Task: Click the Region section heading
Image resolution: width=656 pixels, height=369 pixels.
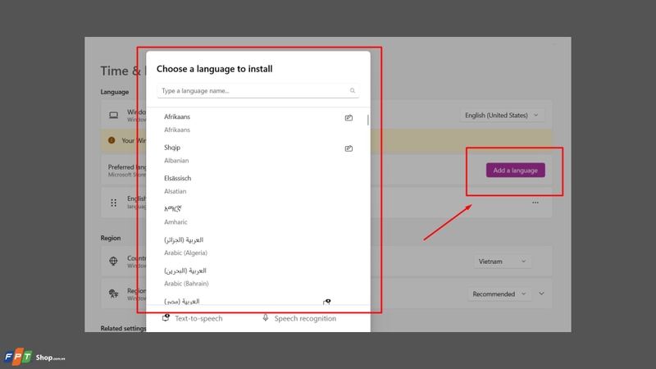Action: click(x=111, y=238)
